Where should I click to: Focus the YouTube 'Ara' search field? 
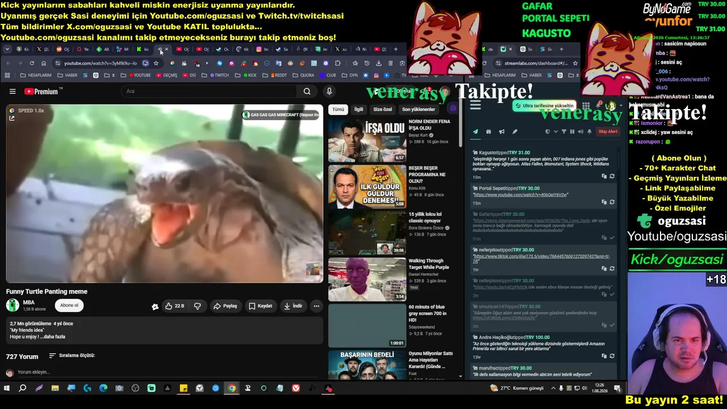pyautogui.click(x=209, y=91)
